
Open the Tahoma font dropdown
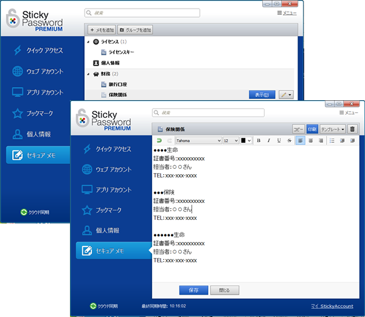click(198, 141)
